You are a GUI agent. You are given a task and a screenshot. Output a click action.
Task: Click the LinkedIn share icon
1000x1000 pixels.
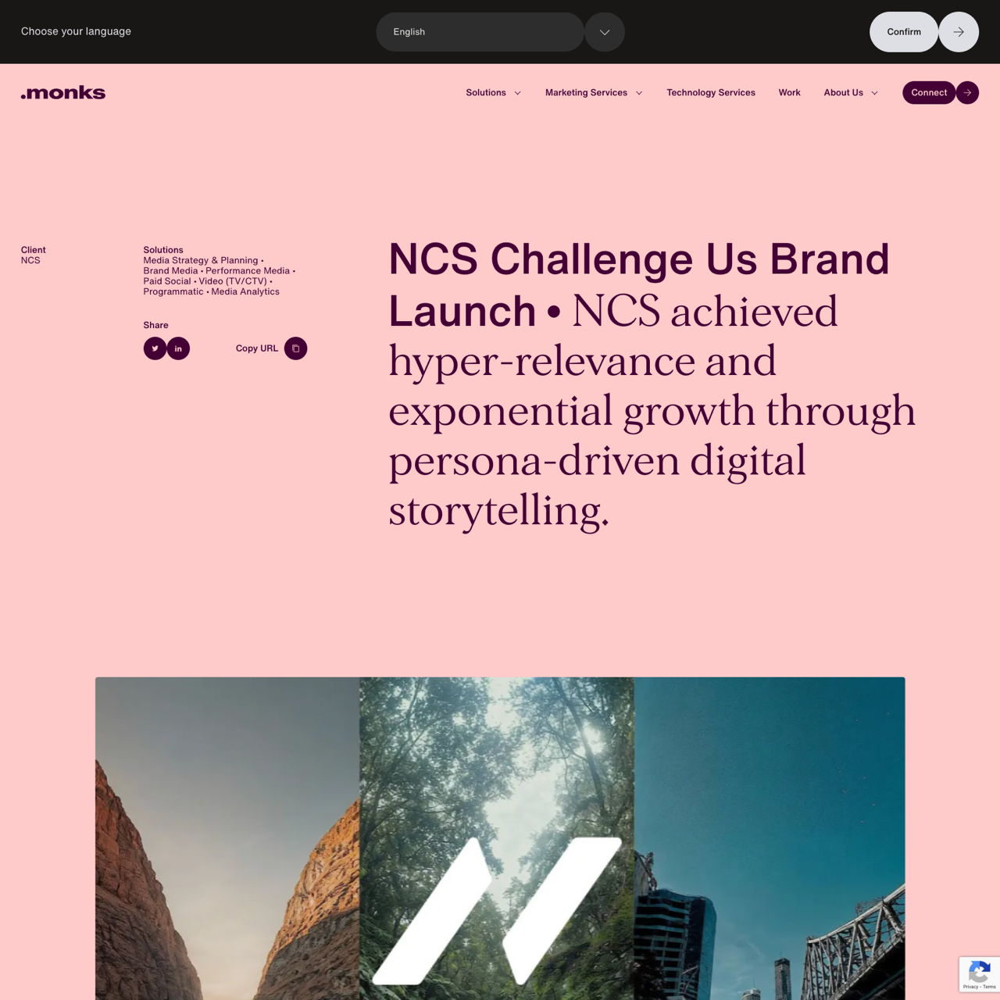(178, 348)
